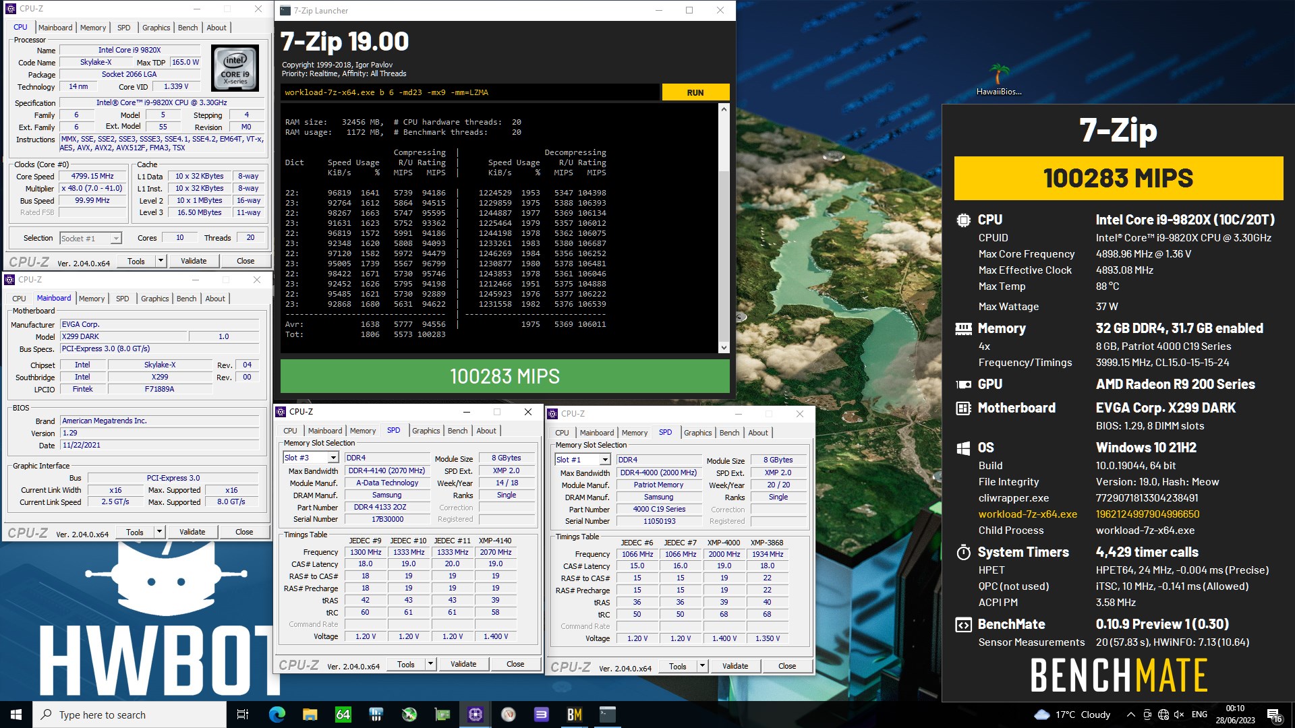Click the BenchMate OS Windows icon
Screen dimensions: 1295x728
963,448
